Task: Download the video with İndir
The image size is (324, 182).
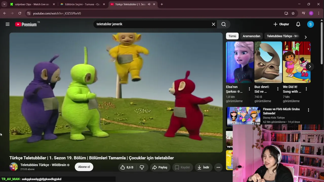Action: [x=204, y=167]
